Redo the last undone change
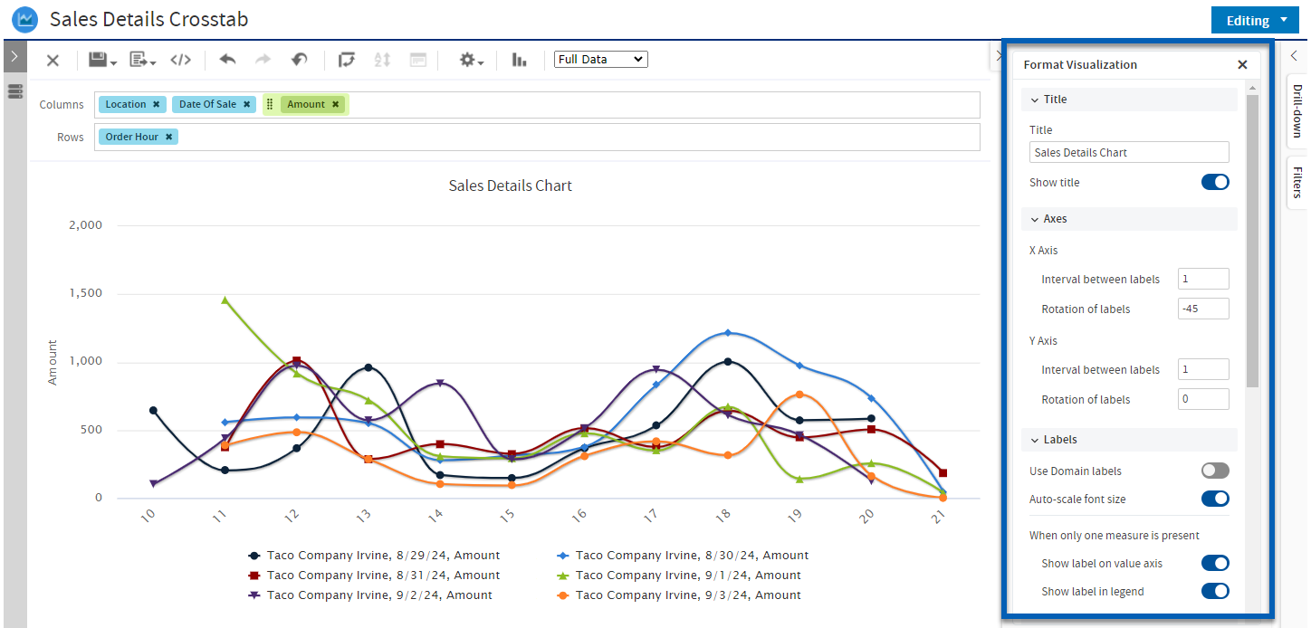Screen dimensions: 1311x628 click(x=263, y=60)
